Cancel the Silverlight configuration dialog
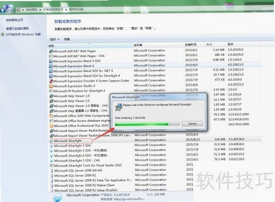The image size is (275, 202). coord(192,124)
